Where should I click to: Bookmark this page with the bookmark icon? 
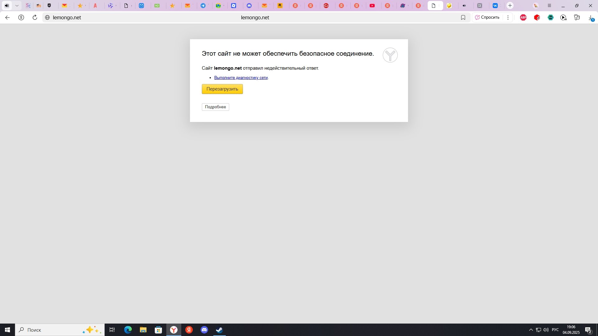[463, 17]
